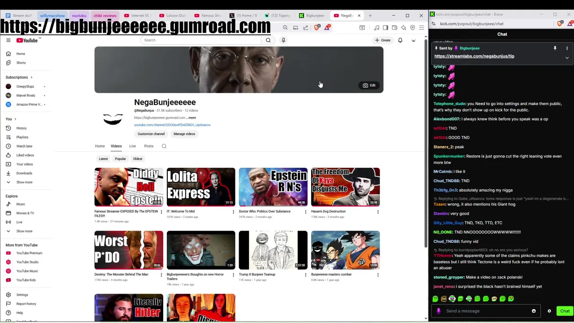
Task: Click the search magnifier button
Action: [268, 40]
